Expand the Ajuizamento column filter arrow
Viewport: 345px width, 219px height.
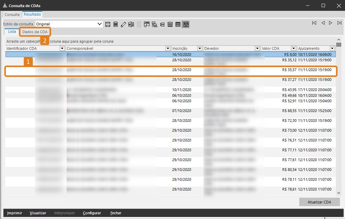click(332, 48)
